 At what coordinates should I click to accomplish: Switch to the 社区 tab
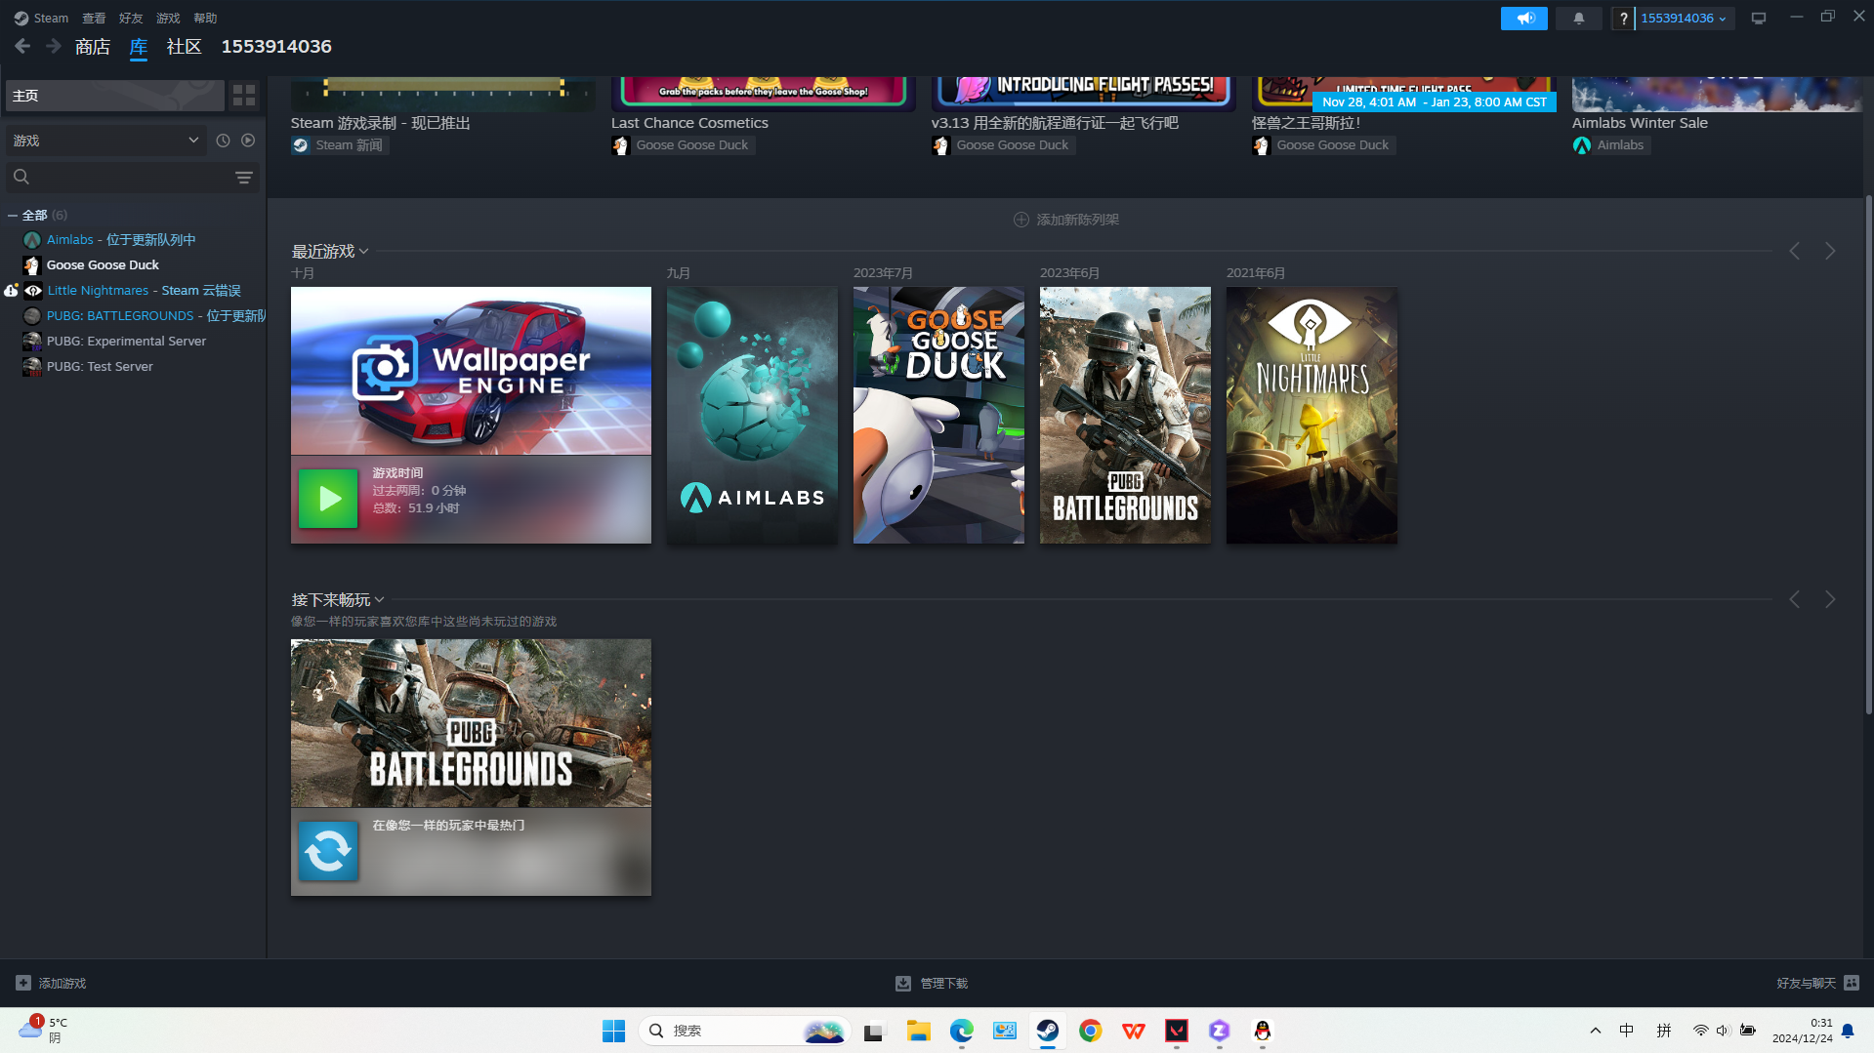pyautogui.click(x=184, y=47)
